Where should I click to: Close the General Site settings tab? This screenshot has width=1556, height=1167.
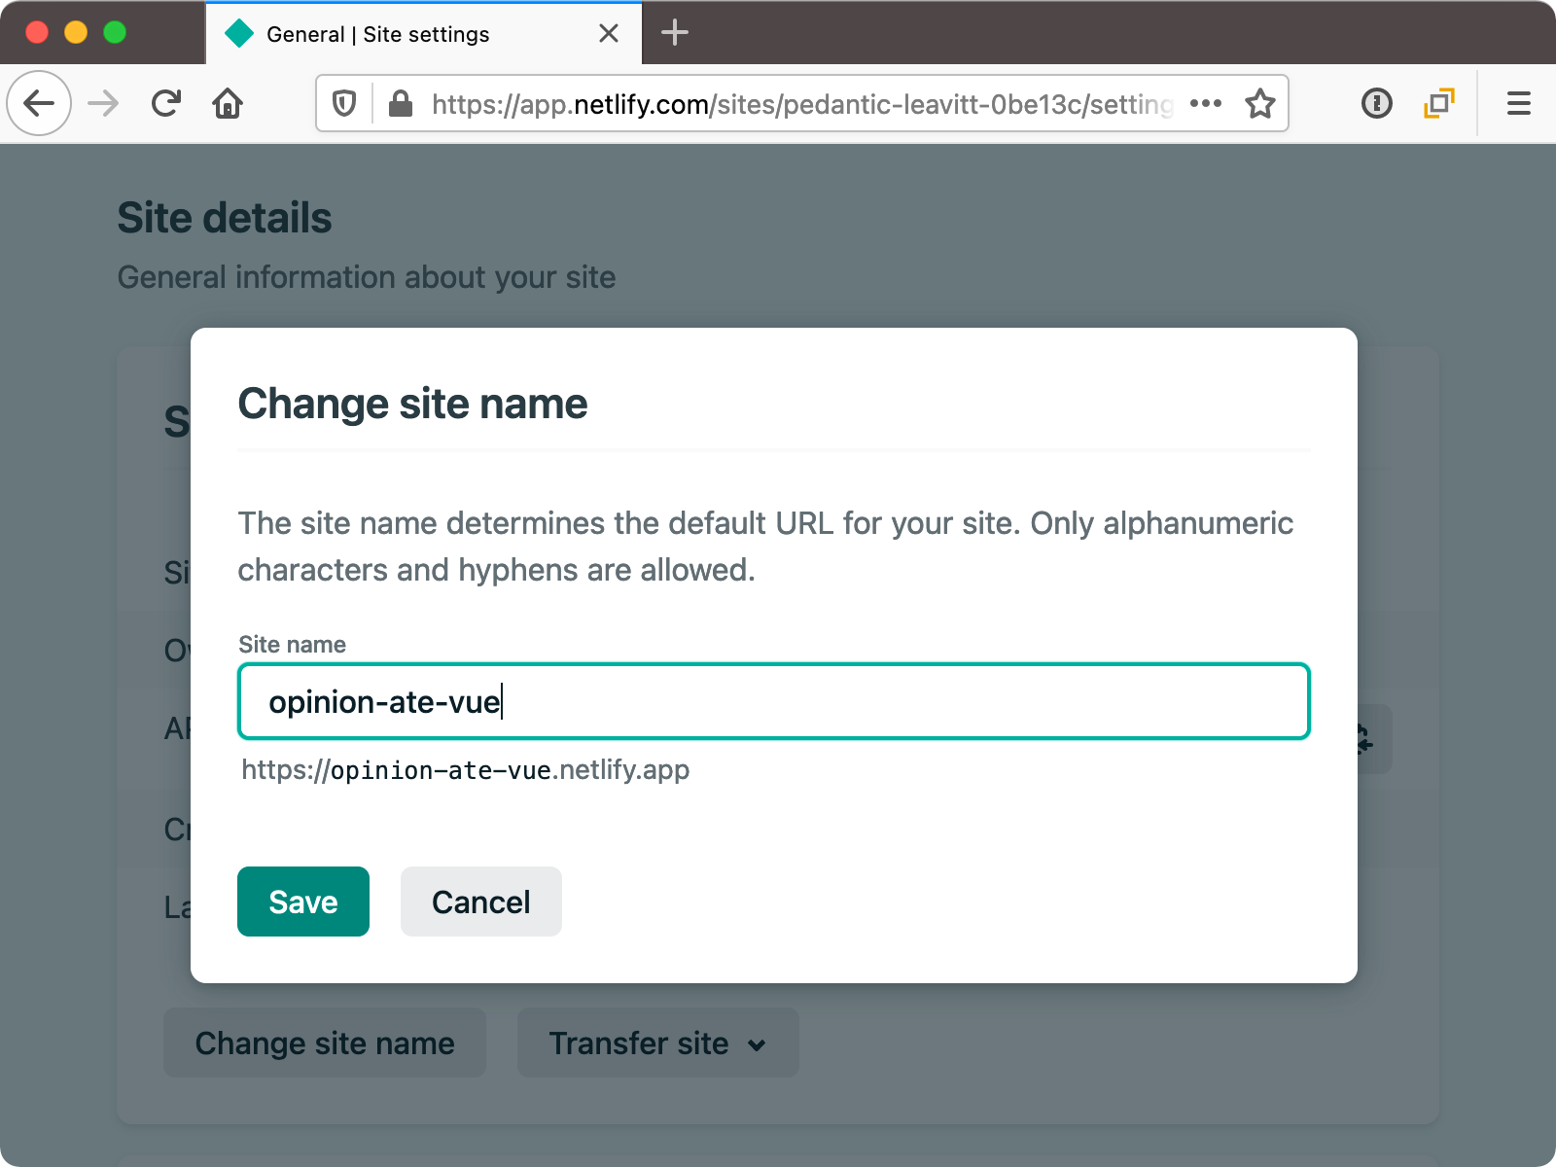(609, 33)
